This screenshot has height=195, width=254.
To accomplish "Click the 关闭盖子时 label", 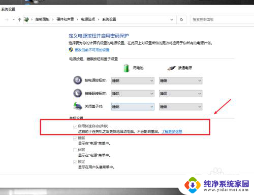I will [x=94, y=106].
